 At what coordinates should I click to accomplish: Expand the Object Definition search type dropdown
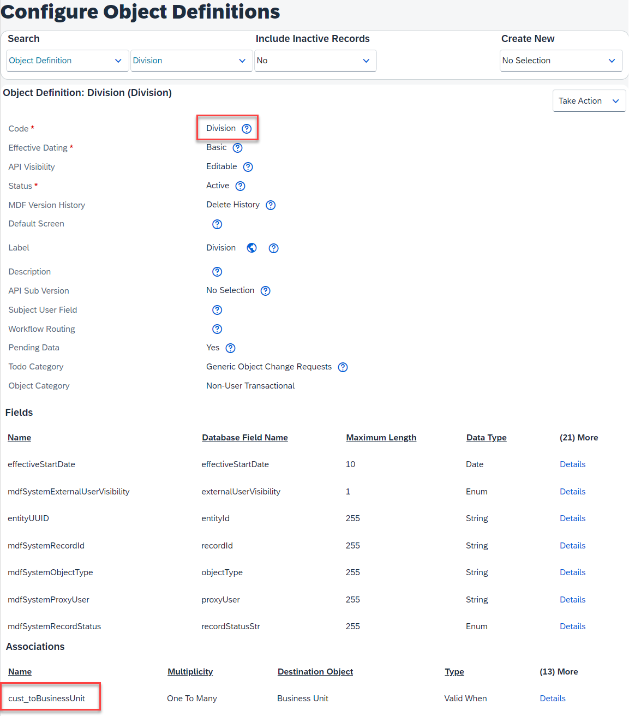coord(68,61)
